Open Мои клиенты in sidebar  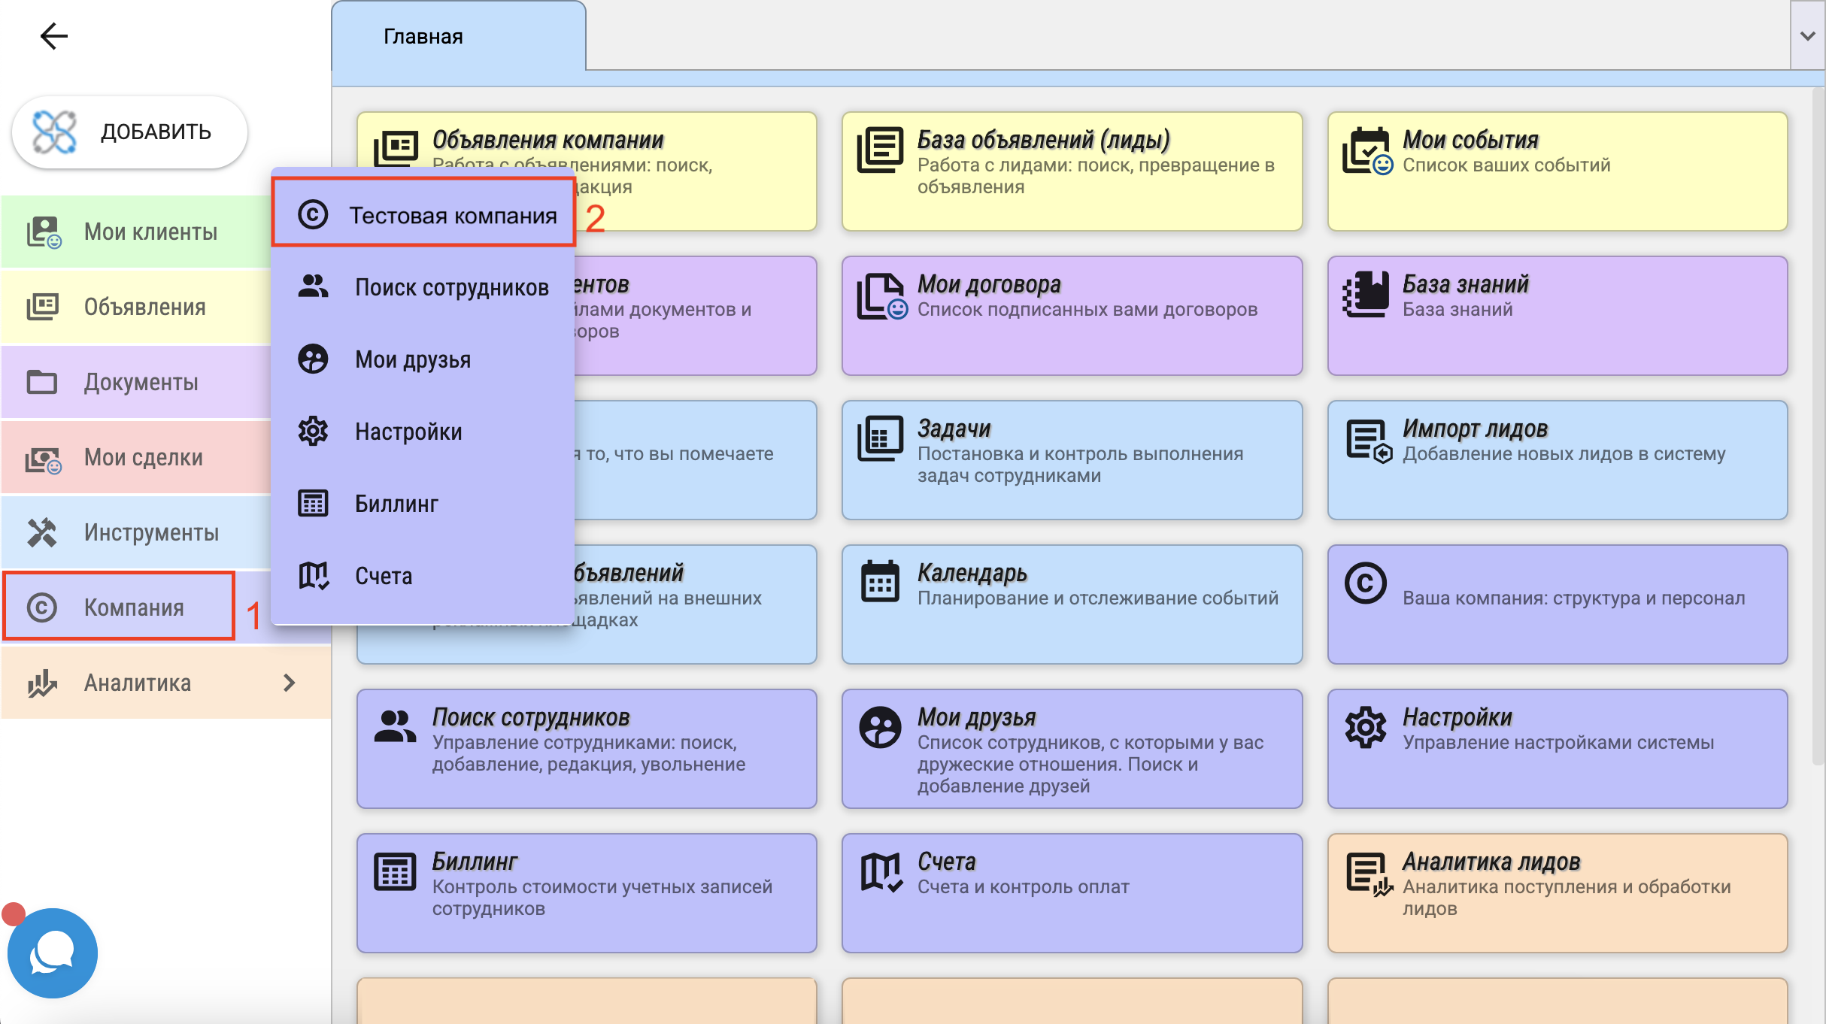tap(136, 232)
